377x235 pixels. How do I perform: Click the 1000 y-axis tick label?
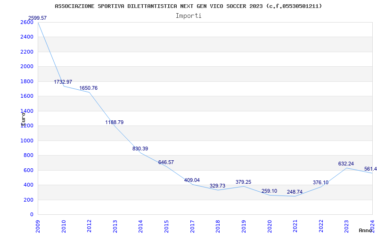(x=27, y=141)
